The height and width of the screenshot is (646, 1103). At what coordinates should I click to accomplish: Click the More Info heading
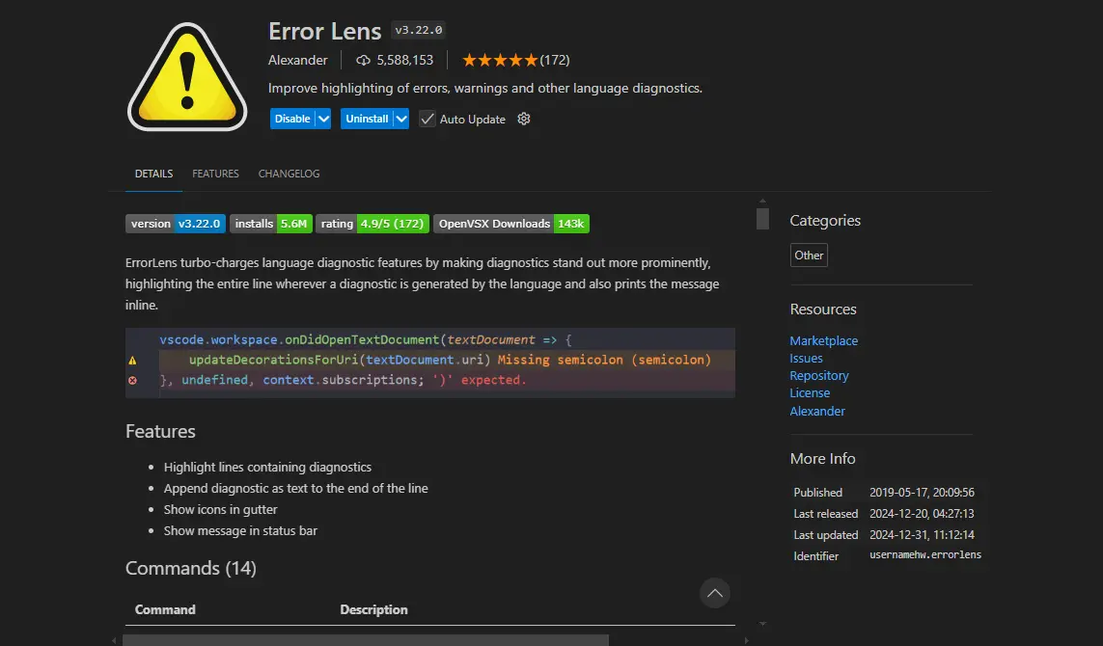click(x=822, y=458)
